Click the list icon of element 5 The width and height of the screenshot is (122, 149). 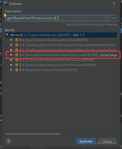(17, 65)
